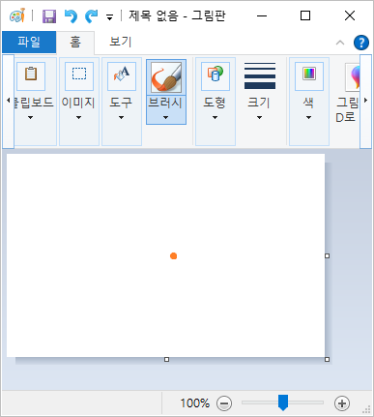Expand the 도형 group dropdown arrow
Image resolution: width=374 pixels, height=417 pixels.
(x=215, y=118)
